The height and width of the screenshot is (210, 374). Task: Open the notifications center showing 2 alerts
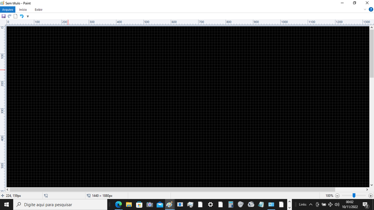365,204
